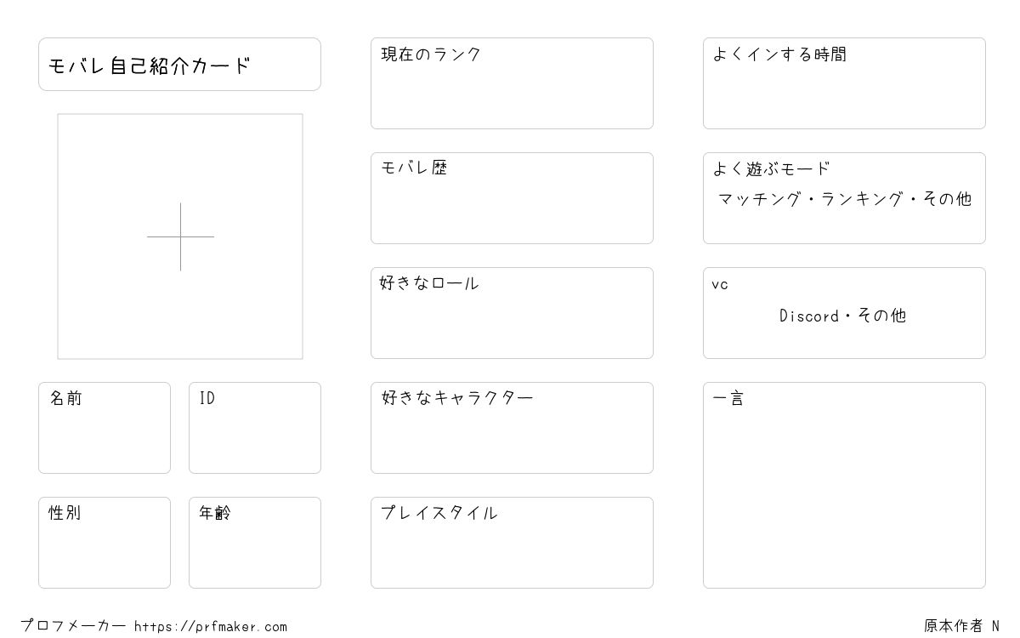Screen dimensions: 1020x638
Task: Click the 一言 comment box
Action: tap(844, 485)
